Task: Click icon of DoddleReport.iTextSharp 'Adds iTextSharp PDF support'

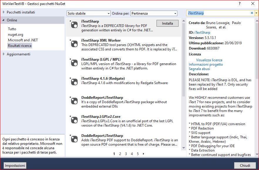Action: [x=74, y=139]
